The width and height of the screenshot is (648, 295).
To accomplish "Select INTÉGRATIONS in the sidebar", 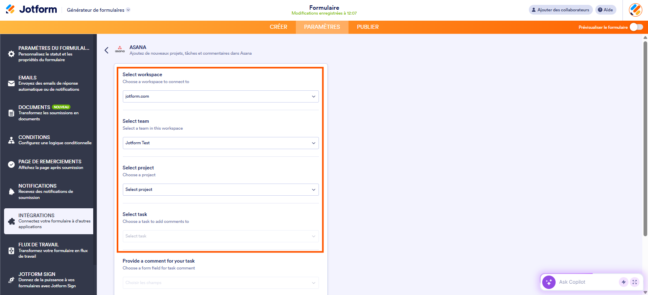I will (49, 221).
